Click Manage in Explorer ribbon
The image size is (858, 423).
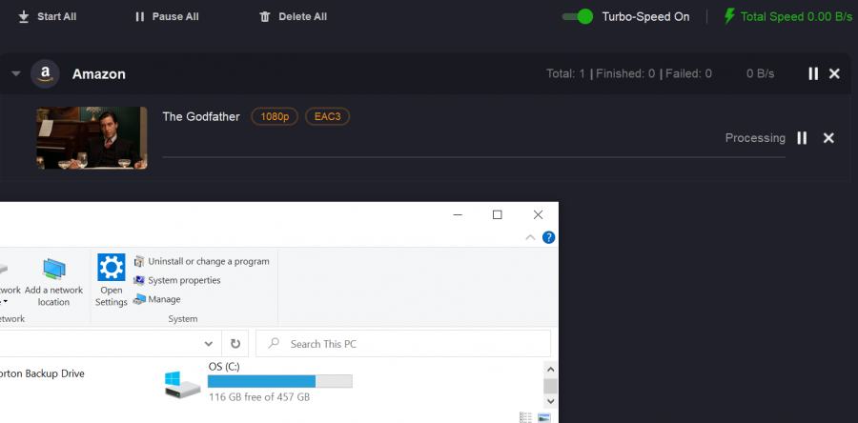[x=157, y=299]
